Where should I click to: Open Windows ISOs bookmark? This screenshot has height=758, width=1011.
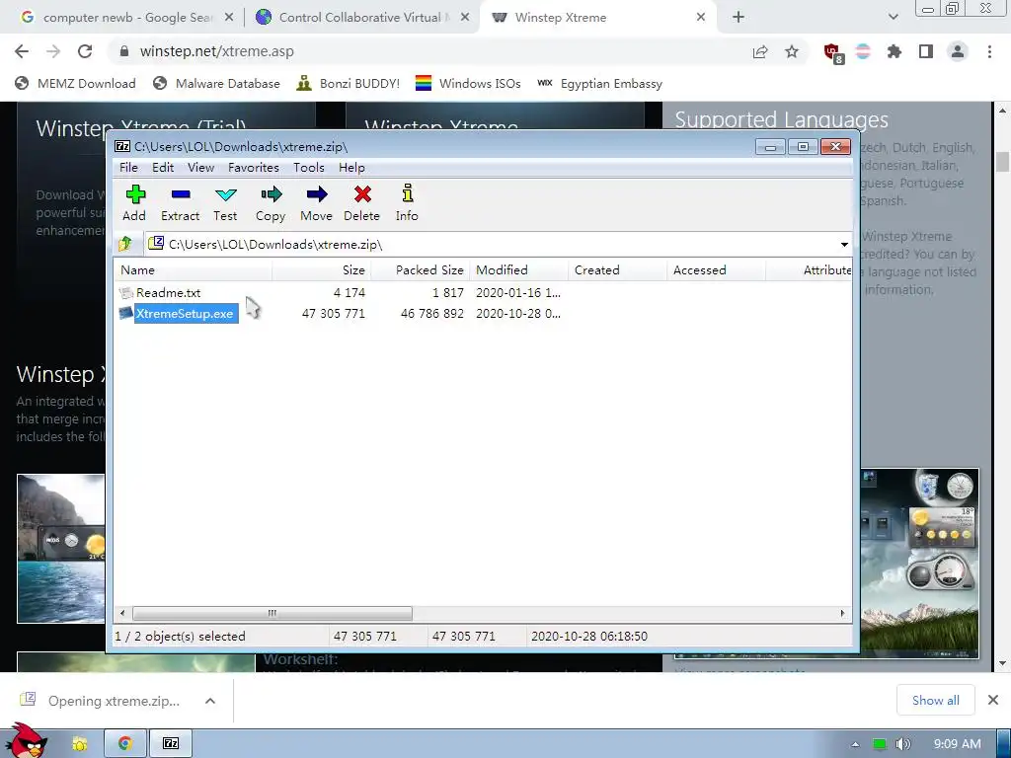468,84
